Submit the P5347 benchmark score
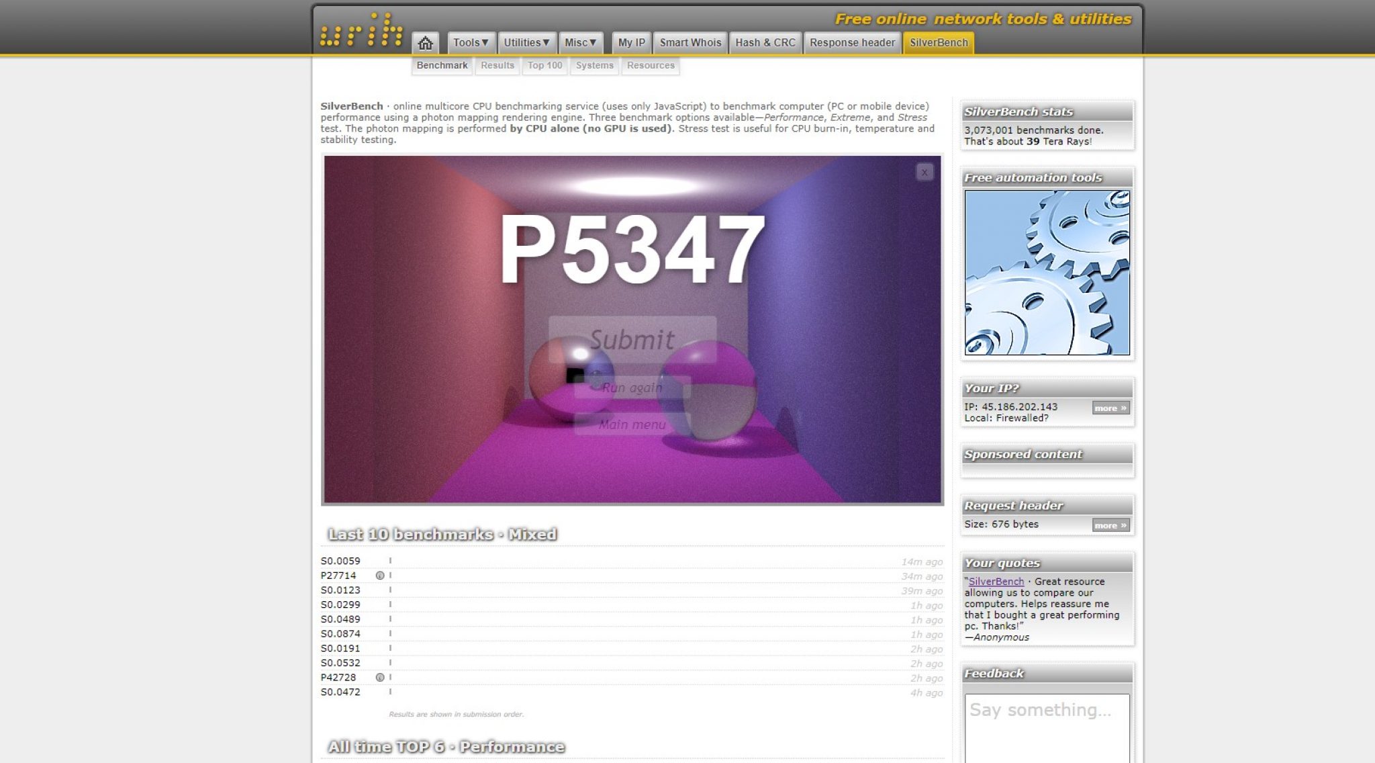 coord(632,340)
